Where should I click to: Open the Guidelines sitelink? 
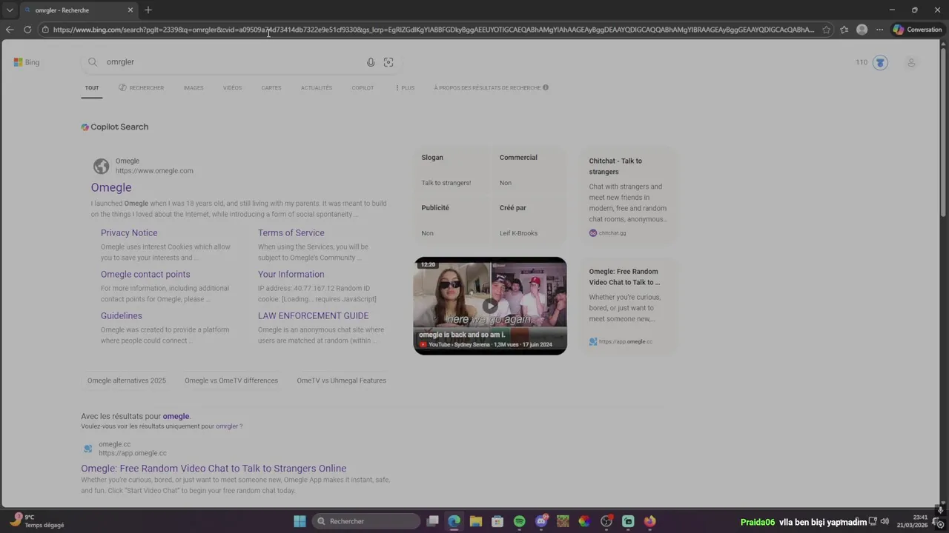click(x=122, y=315)
